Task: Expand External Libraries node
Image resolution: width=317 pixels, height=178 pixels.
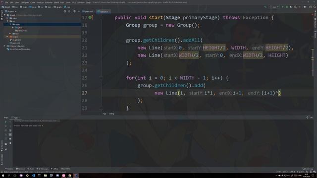Action: (4, 46)
